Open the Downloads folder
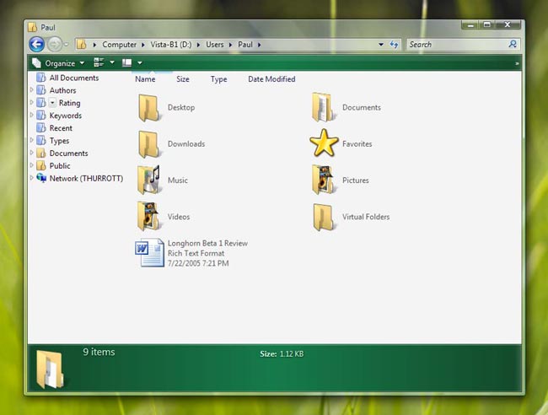The width and height of the screenshot is (548, 415). coord(150,143)
